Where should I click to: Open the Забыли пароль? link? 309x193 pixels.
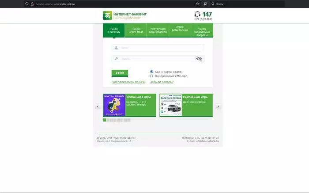pos(162,82)
